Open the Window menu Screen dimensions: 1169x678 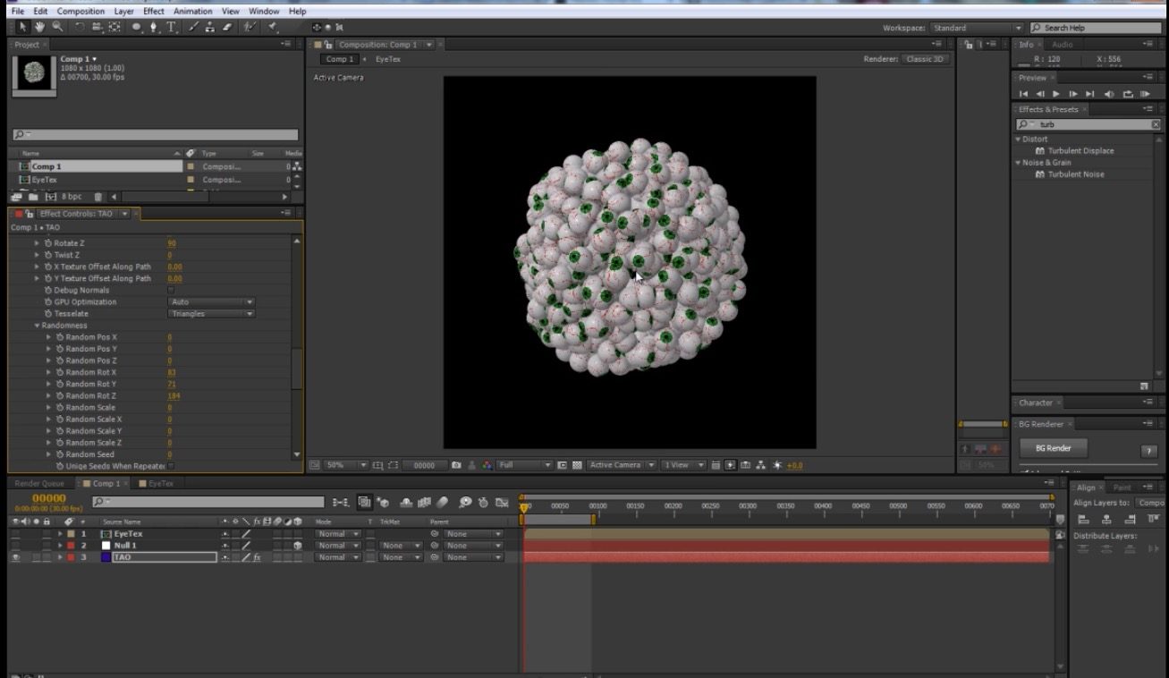coord(264,12)
